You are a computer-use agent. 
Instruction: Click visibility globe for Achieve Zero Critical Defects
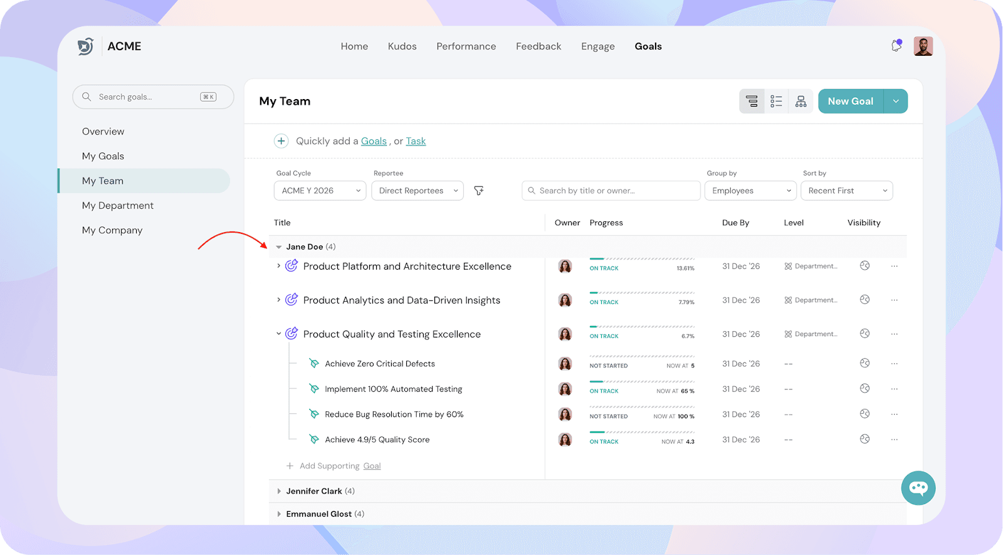tap(864, 363)
